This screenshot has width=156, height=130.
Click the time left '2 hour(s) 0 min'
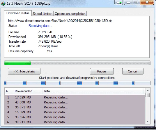click(48, 46)
